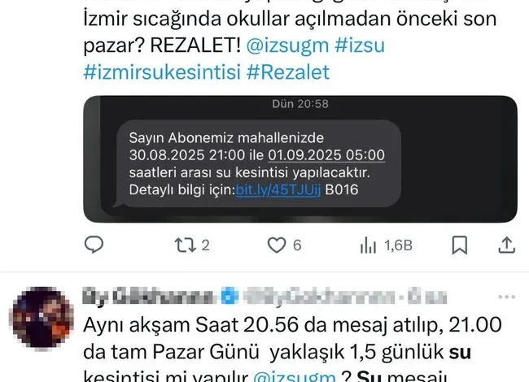Image resolution: width=529 pixels, height=382 pixels.
Task: Bookmark the tweet with ribbon icon
Action: [460, 245]
